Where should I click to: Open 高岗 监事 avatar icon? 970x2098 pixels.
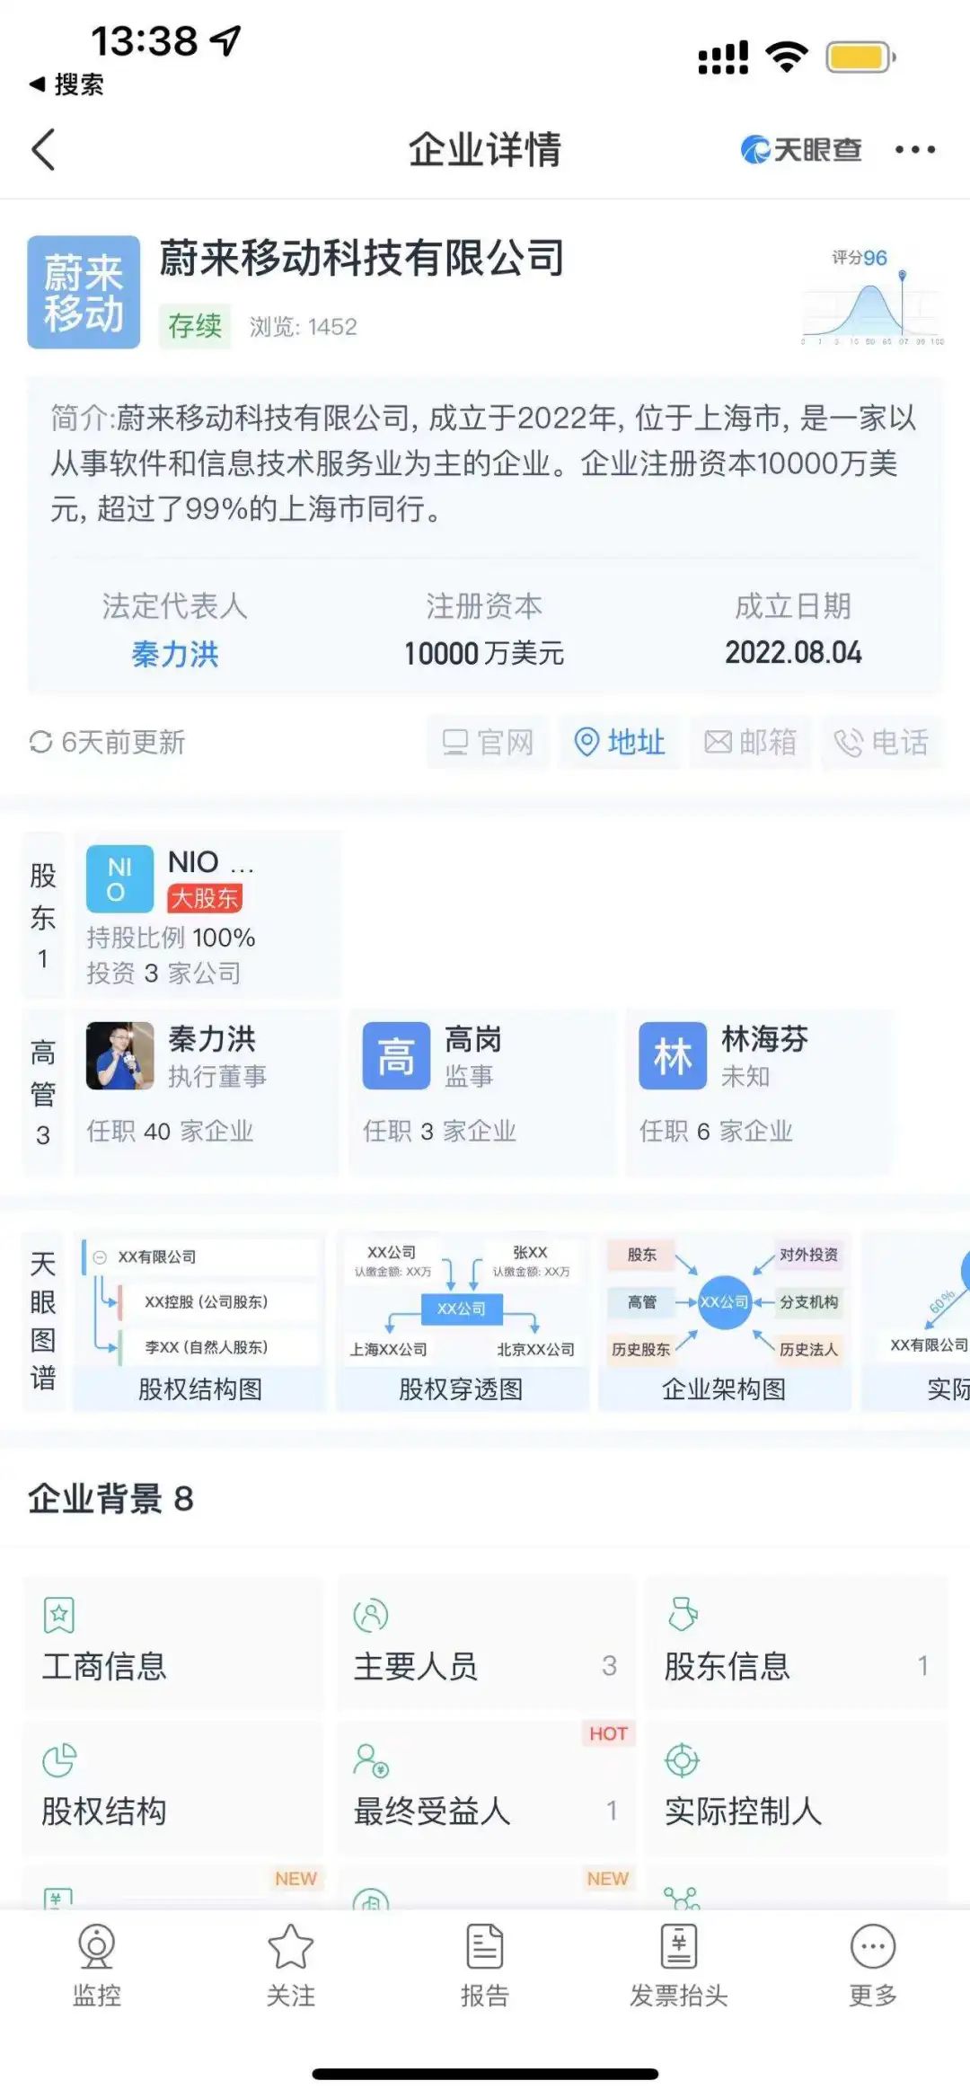click(396, 1055)
